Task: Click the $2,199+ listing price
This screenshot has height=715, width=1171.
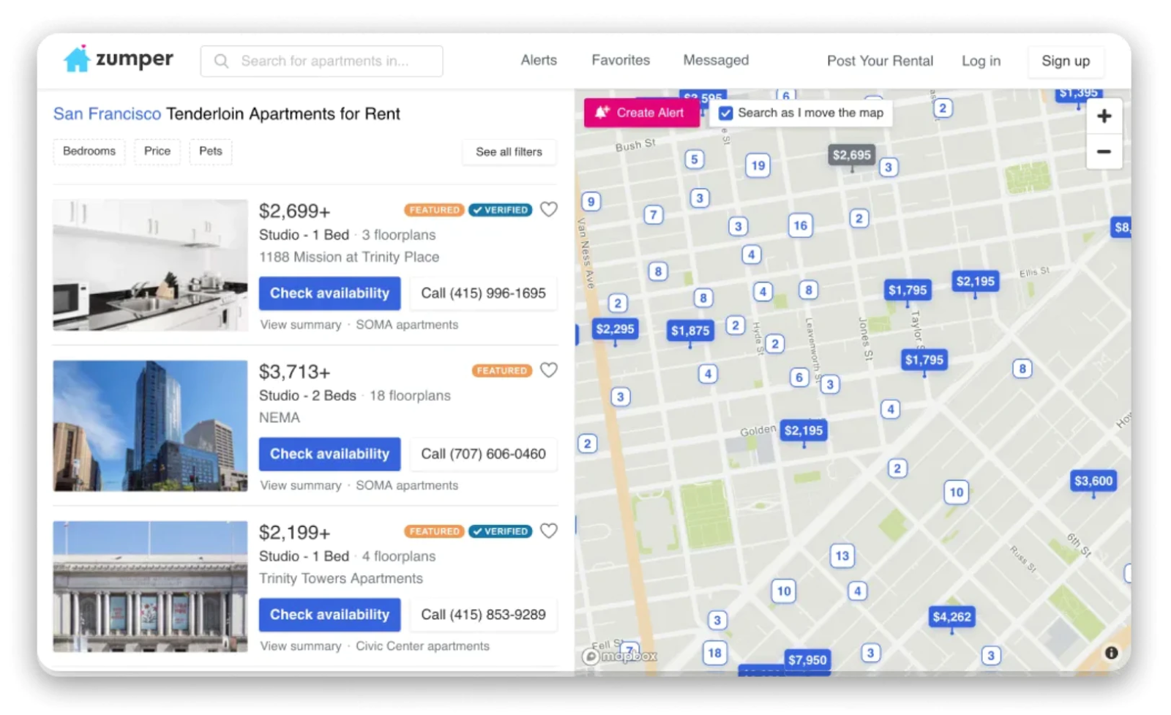Action: 295,533
